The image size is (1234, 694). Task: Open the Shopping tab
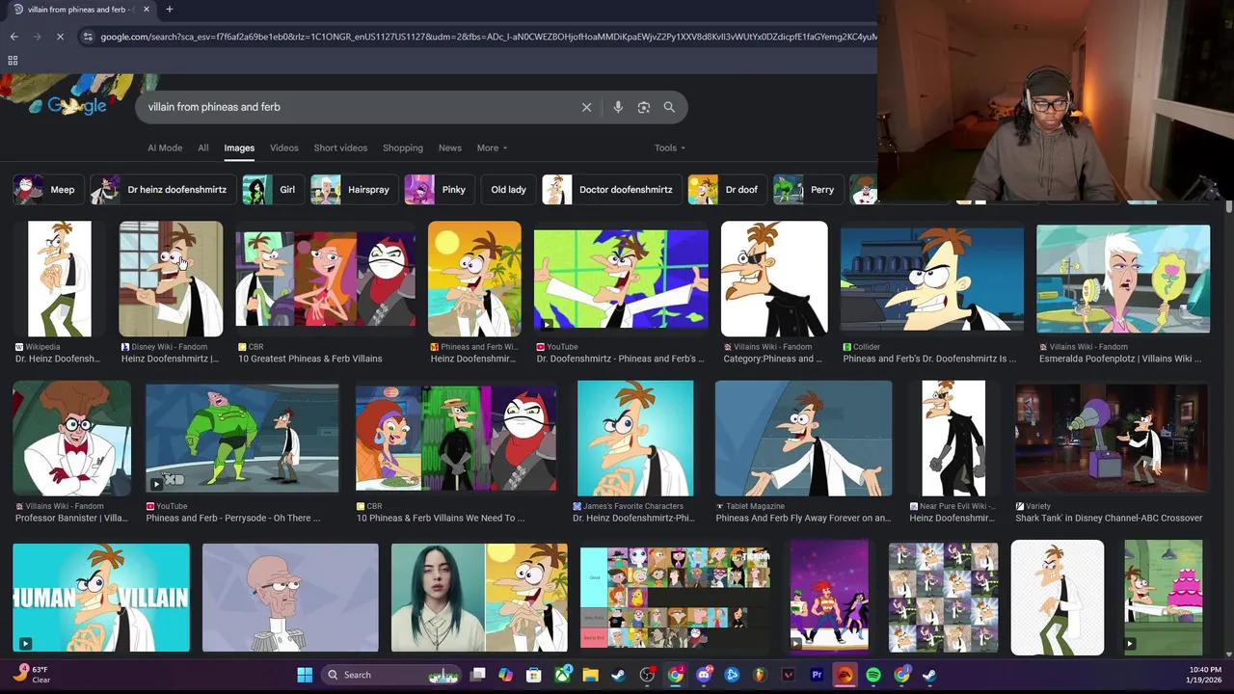[x=403, y=148]
